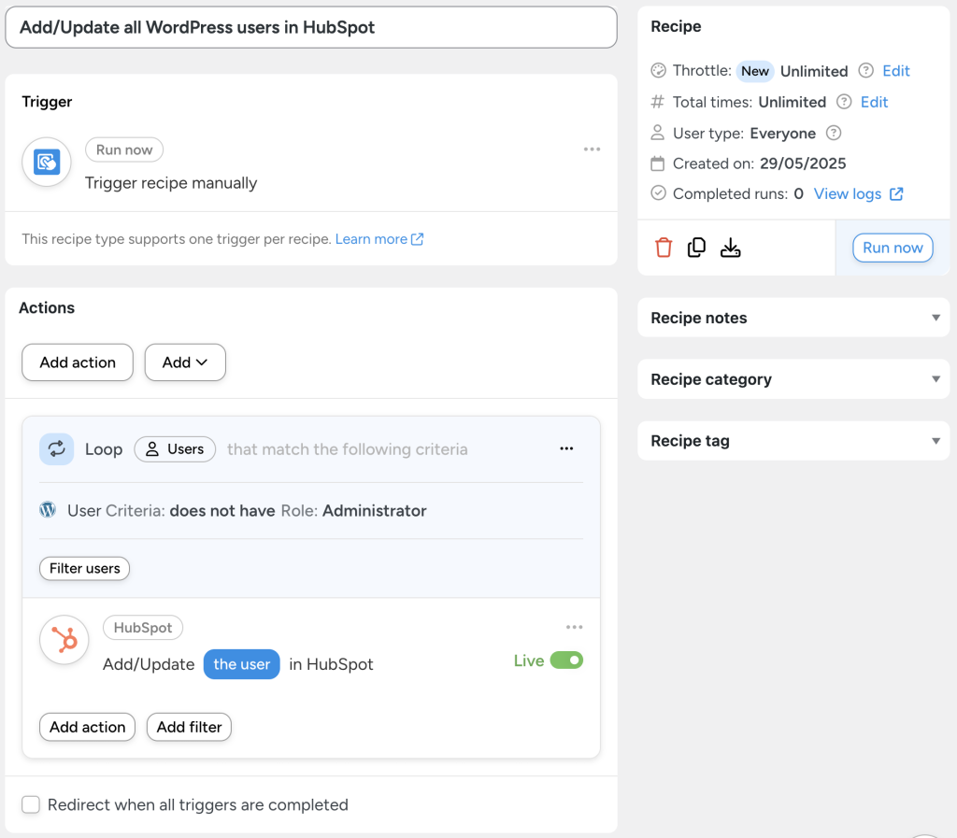Open the Users selector in the Loop
This screenshot has height=838, width=957.
(175, 448)
